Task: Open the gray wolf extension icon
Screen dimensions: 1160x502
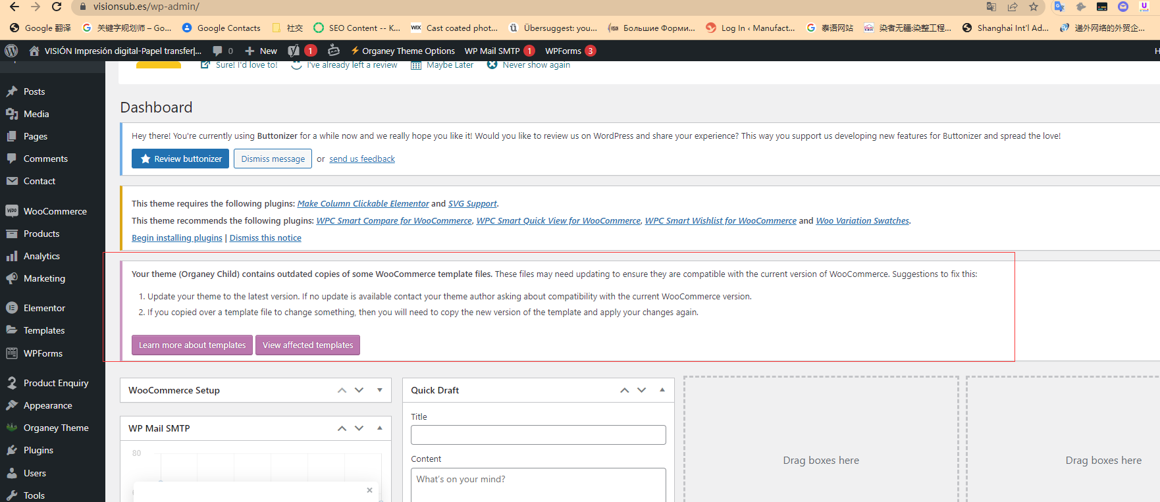Action: [1080, 7]
